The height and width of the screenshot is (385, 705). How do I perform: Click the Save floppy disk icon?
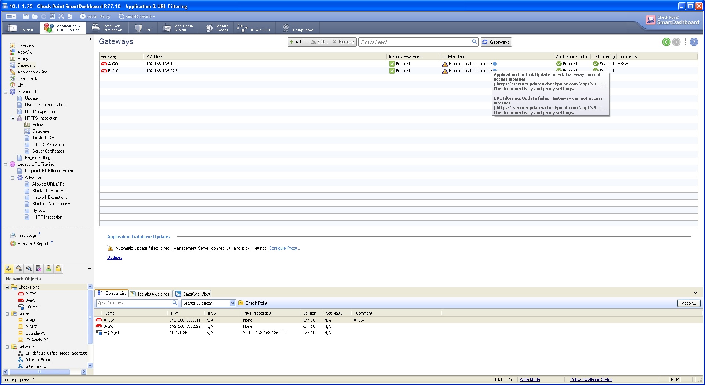(x=26, y=16)
